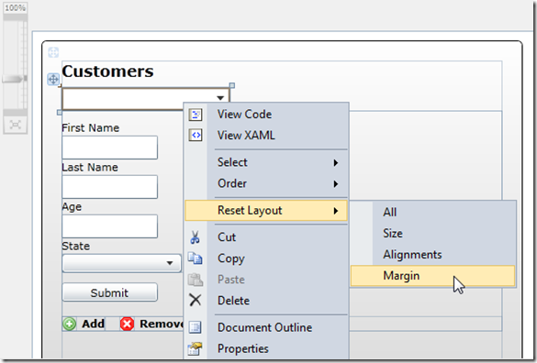Image resolution: width=537 pixels, height=363 pixels.
Task: Click the Document Outline icon
Action: click(196, 327)
